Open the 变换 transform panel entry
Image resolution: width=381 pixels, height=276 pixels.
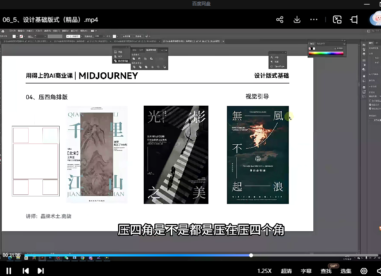(x=118, y=52)
